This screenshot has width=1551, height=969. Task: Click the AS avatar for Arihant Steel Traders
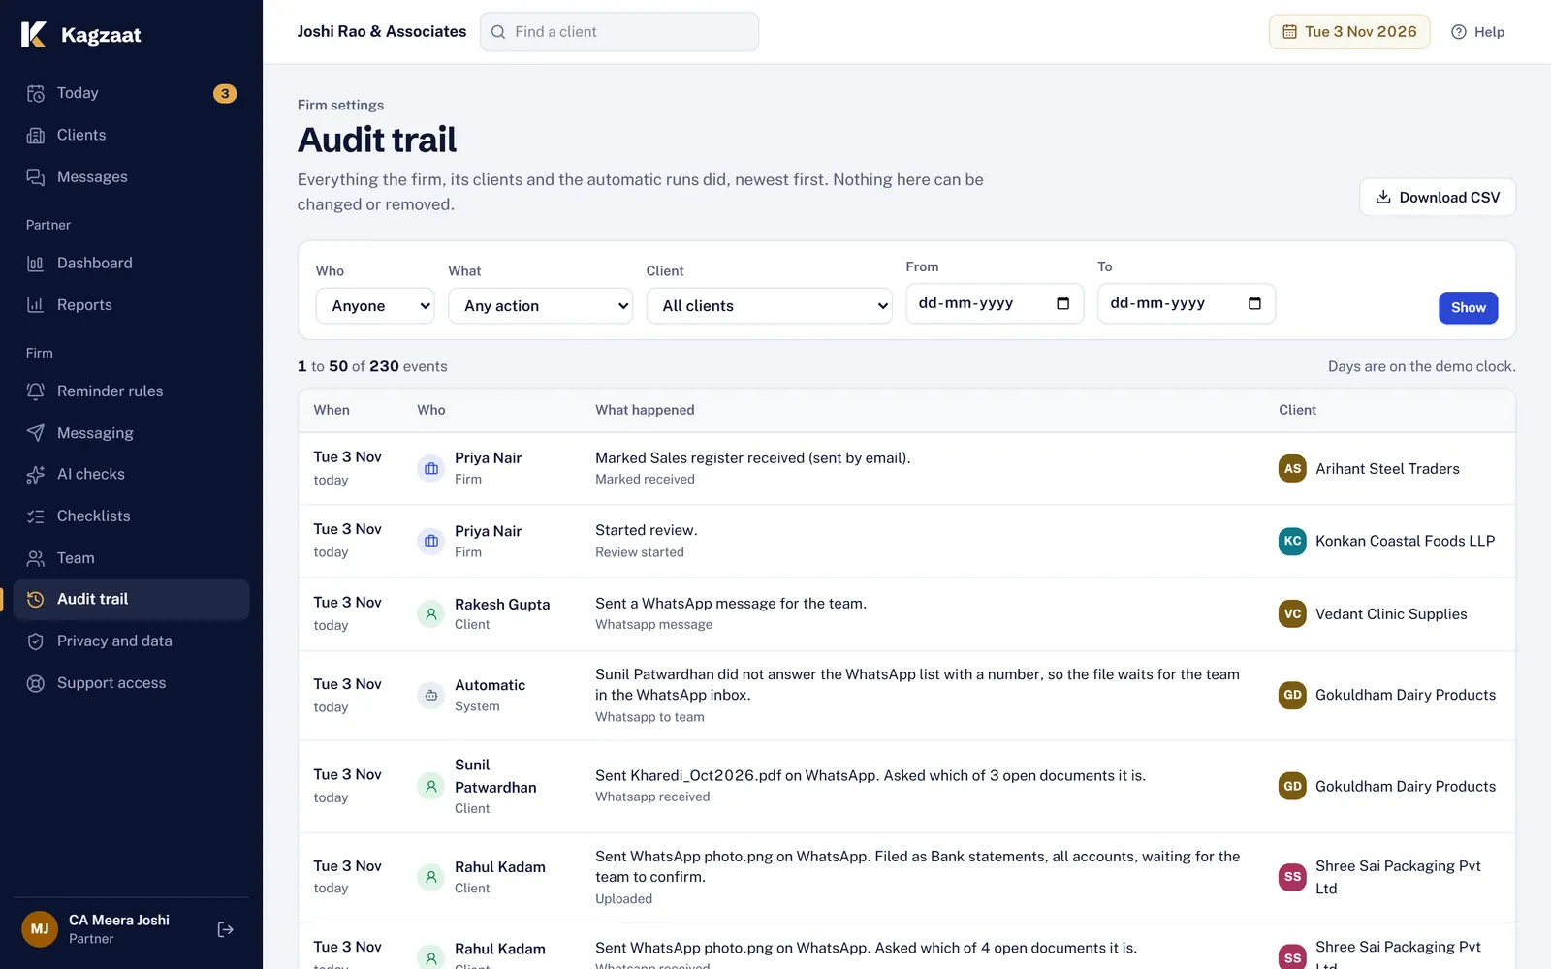pyautogui.click(x=1292, y=468)
